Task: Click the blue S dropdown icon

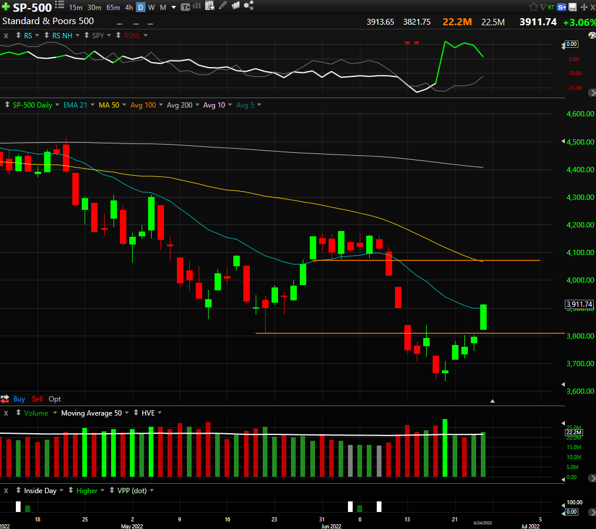Action: (562, 7)
